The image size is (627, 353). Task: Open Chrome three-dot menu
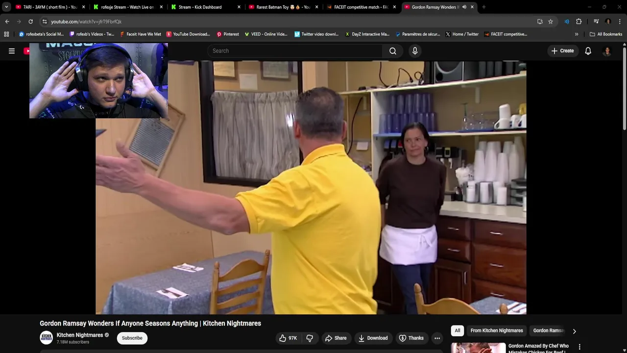point(620,22)
